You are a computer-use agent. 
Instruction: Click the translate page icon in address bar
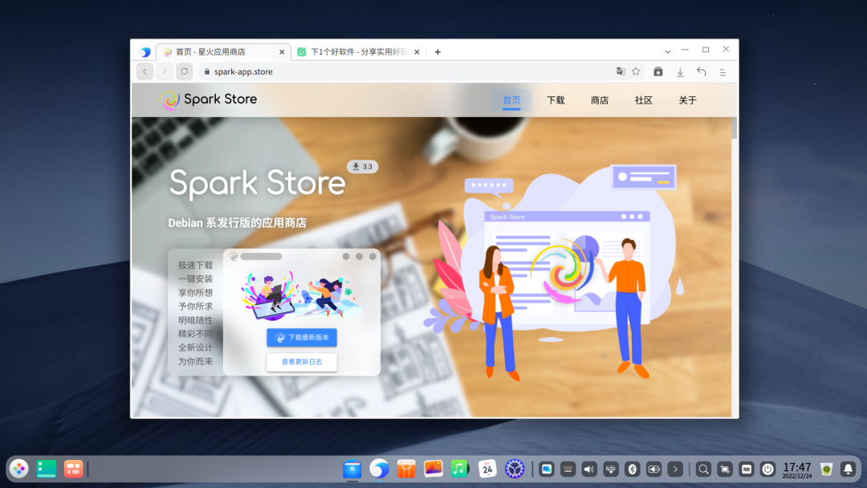621,71
